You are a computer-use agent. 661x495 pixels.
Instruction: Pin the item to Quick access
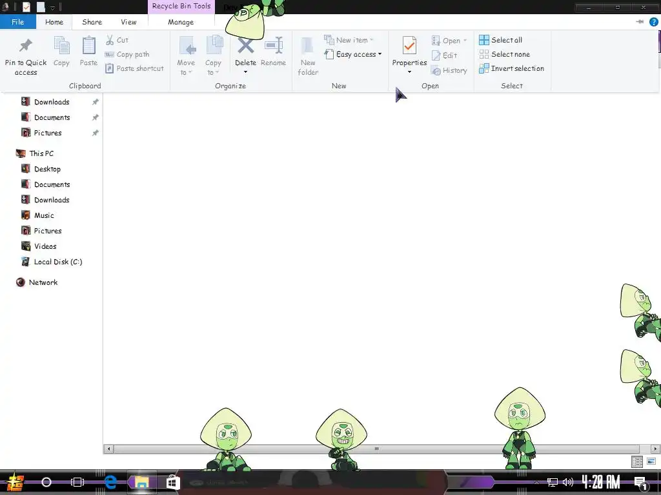pos(26,57)
